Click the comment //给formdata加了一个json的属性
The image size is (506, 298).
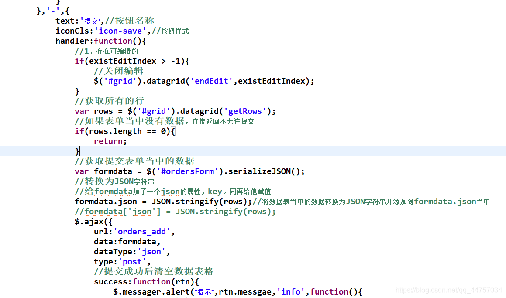(172, 192)
